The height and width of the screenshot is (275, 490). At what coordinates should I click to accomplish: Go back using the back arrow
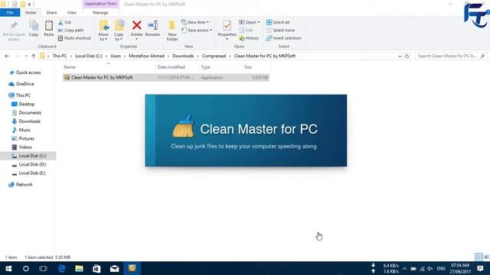click(x=7, y=56)
